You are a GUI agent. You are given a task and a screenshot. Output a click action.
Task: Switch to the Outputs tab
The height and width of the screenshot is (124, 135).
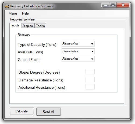pos(28,26)
